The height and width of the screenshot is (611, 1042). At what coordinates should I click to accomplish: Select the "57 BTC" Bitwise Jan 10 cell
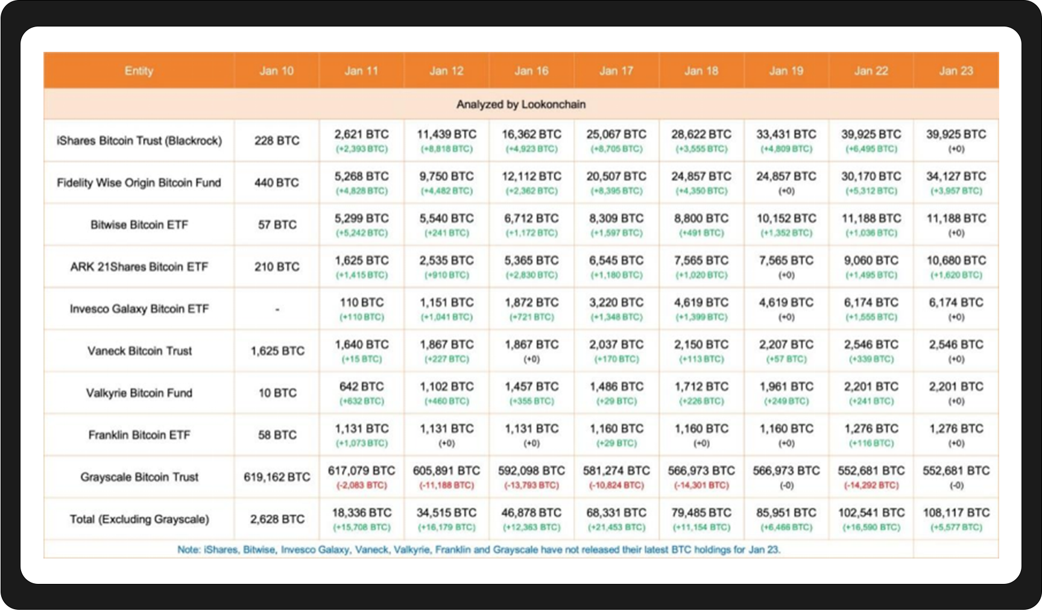[x=277, y=225]
